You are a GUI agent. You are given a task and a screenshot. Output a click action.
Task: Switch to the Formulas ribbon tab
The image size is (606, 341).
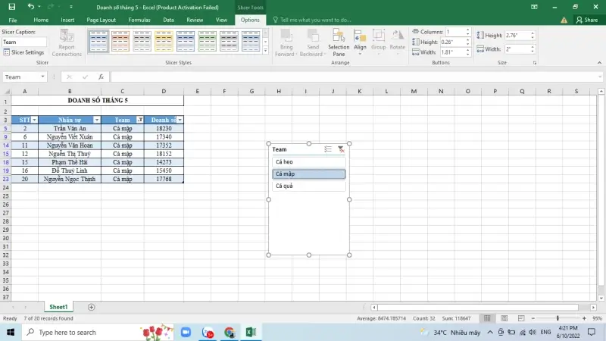(x=139, y=20)
